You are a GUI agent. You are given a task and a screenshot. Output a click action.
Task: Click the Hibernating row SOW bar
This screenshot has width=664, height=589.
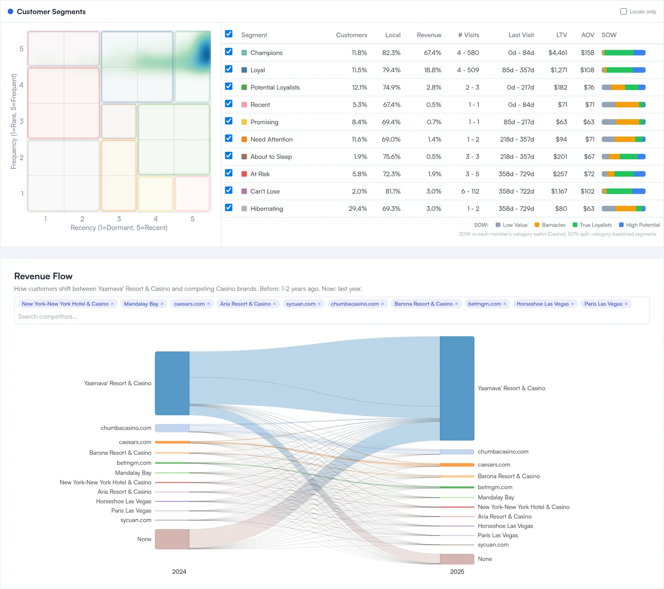[x=623, y=209]
